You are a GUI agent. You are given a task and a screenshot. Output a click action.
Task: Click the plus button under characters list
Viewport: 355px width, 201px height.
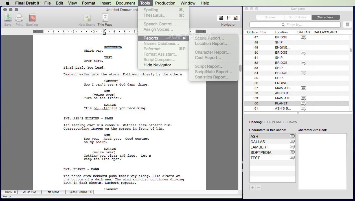pos(252,187)
